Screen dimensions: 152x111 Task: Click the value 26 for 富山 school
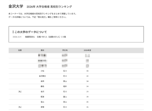pyautogui.click(x=87, y=102)
